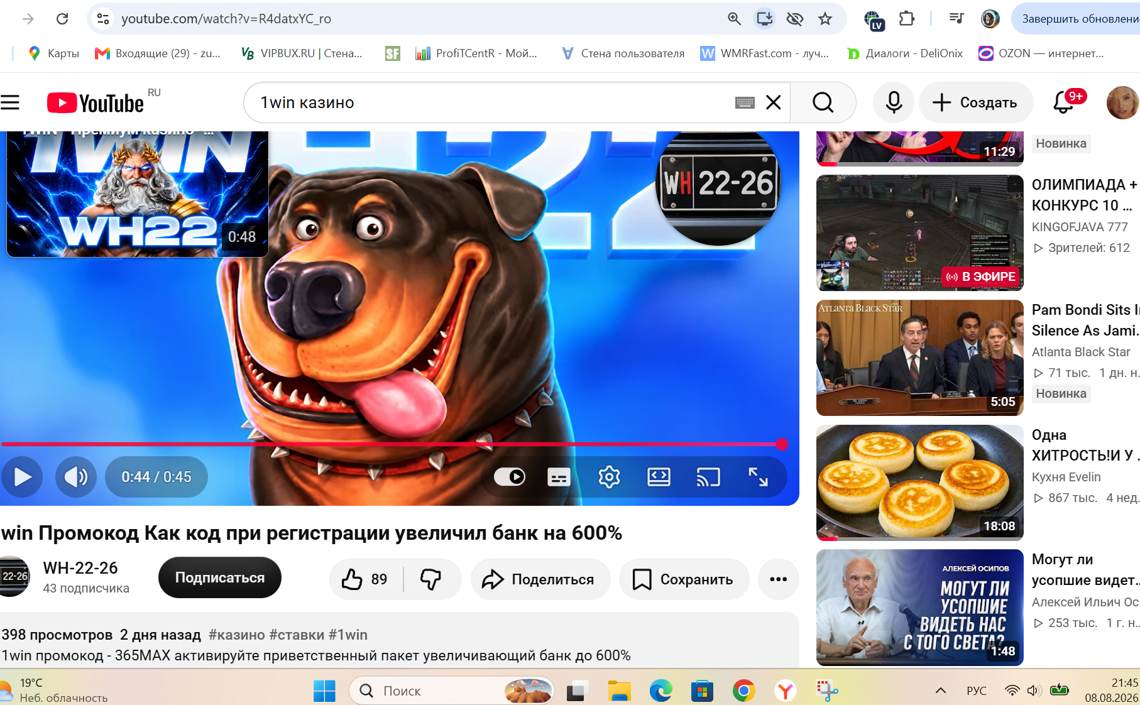The image size is (1140, 705).
Task: Open the live ОЛИМПИАДА + КОНКУРС stream thumbnail
Action: click(920, 232)
